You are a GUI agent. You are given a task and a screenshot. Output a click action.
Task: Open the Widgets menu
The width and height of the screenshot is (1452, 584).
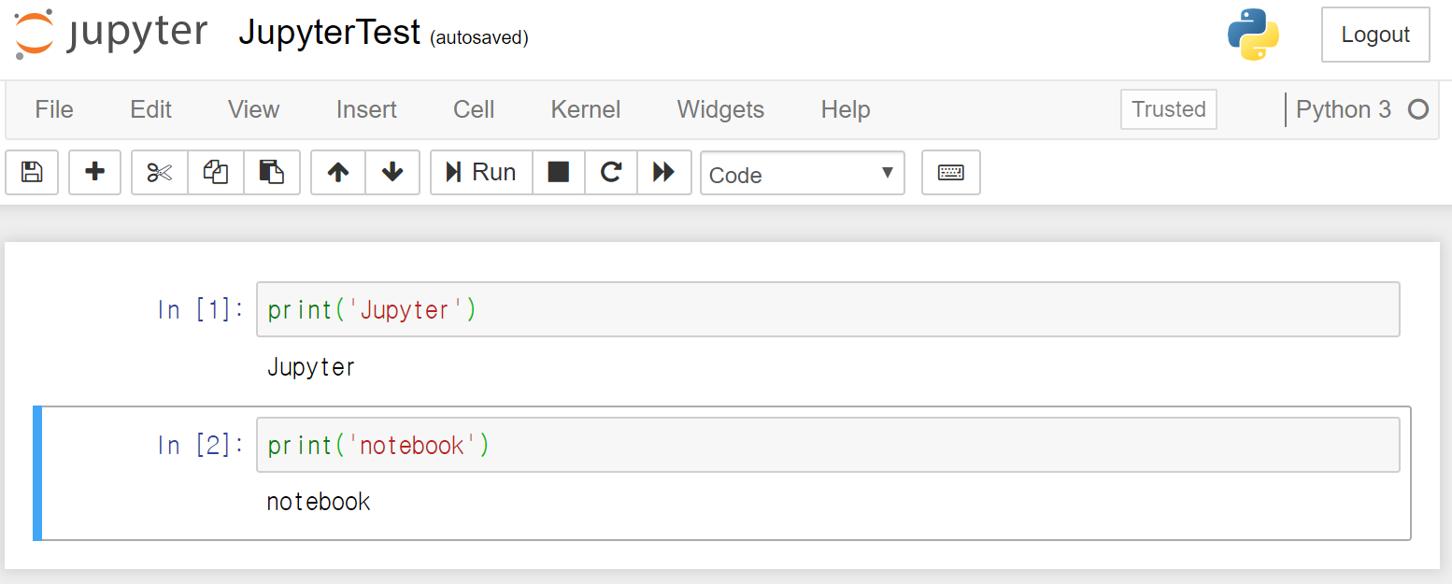[x=720, y=109]
